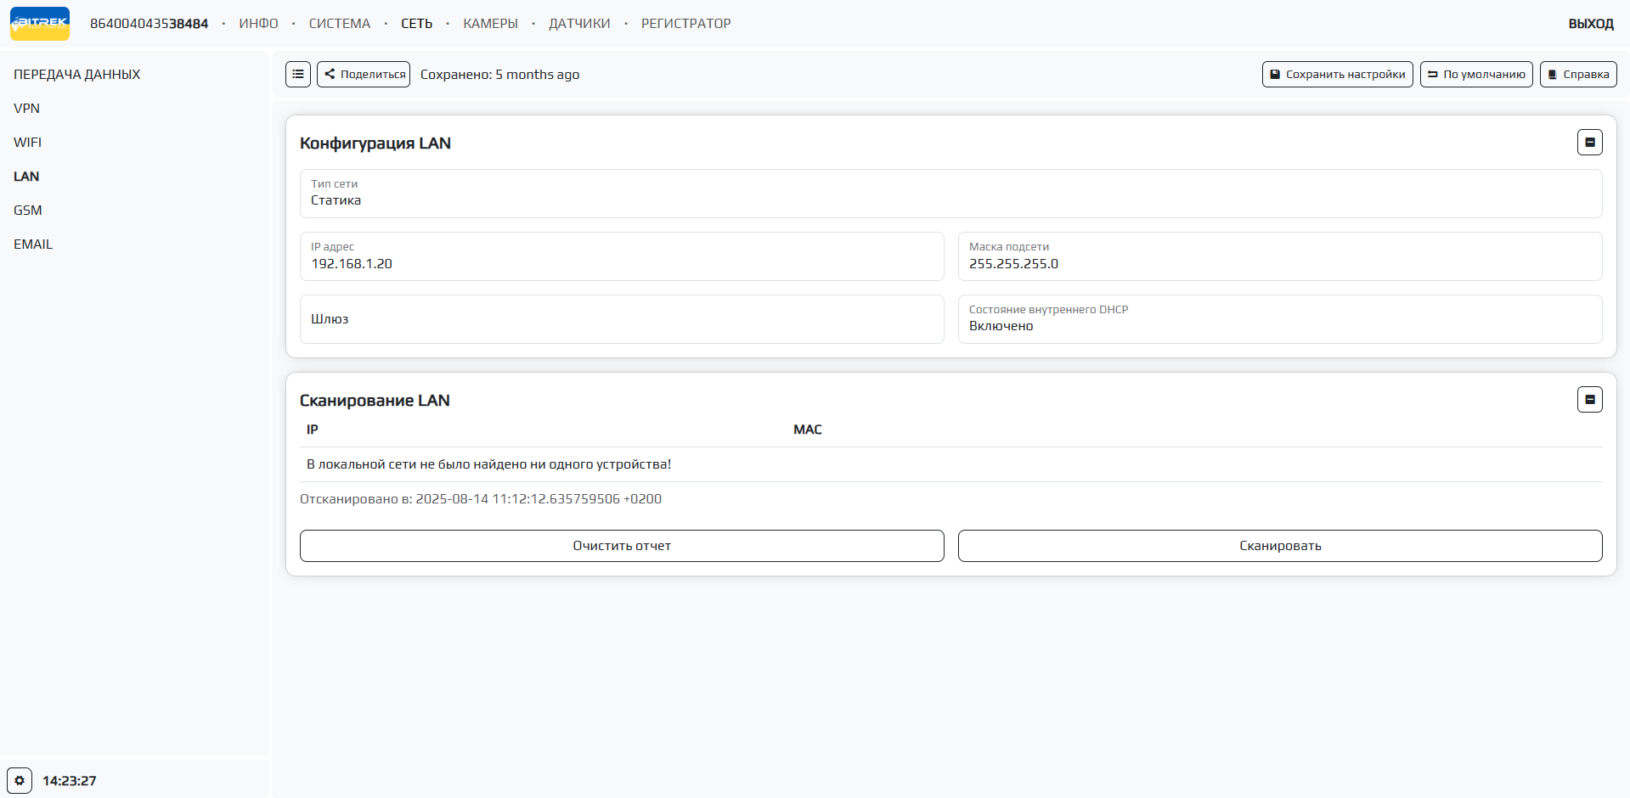The height and width of the screenshot is (798, 1630).
Task: Focus the Шлюз gateway field
Action: tap(621, 319)
